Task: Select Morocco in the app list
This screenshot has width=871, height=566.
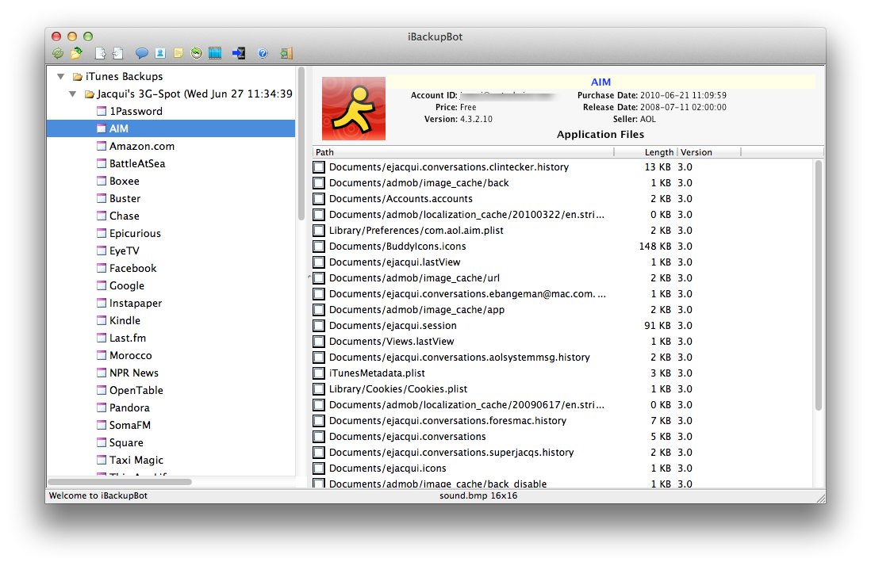Action: click(x=131, y=355)
